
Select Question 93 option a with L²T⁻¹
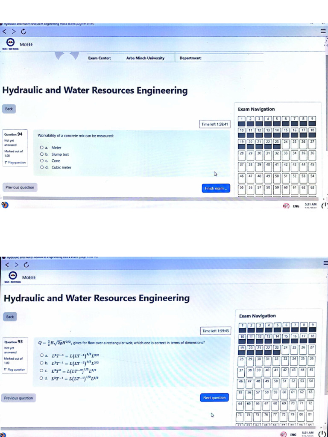coord(42,355)
